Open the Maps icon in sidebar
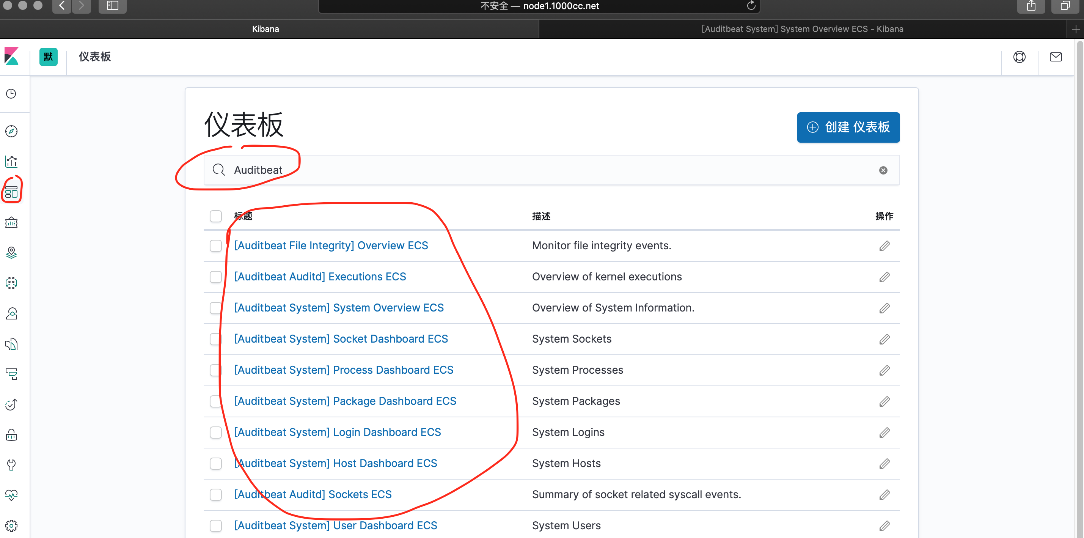1084x538 pixels. 11,253
